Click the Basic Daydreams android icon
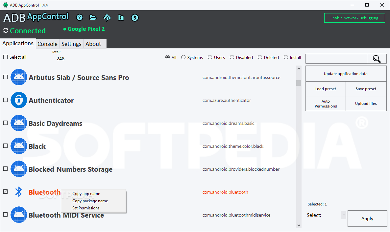Screen dimensions: 390x232 (19, 123)
